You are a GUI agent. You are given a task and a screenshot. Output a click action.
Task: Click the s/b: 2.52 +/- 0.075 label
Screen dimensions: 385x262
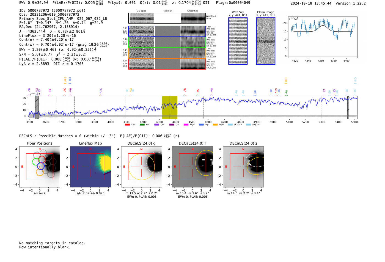pos(90,193)
